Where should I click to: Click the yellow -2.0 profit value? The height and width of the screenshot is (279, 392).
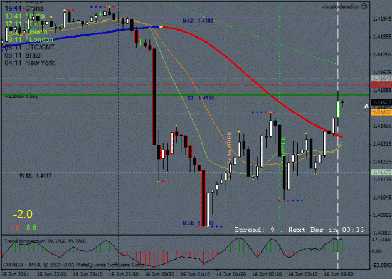[23, 215]
